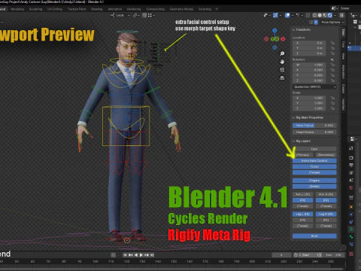
Task: Click the Scale Z field
Action: click(309, 108)
